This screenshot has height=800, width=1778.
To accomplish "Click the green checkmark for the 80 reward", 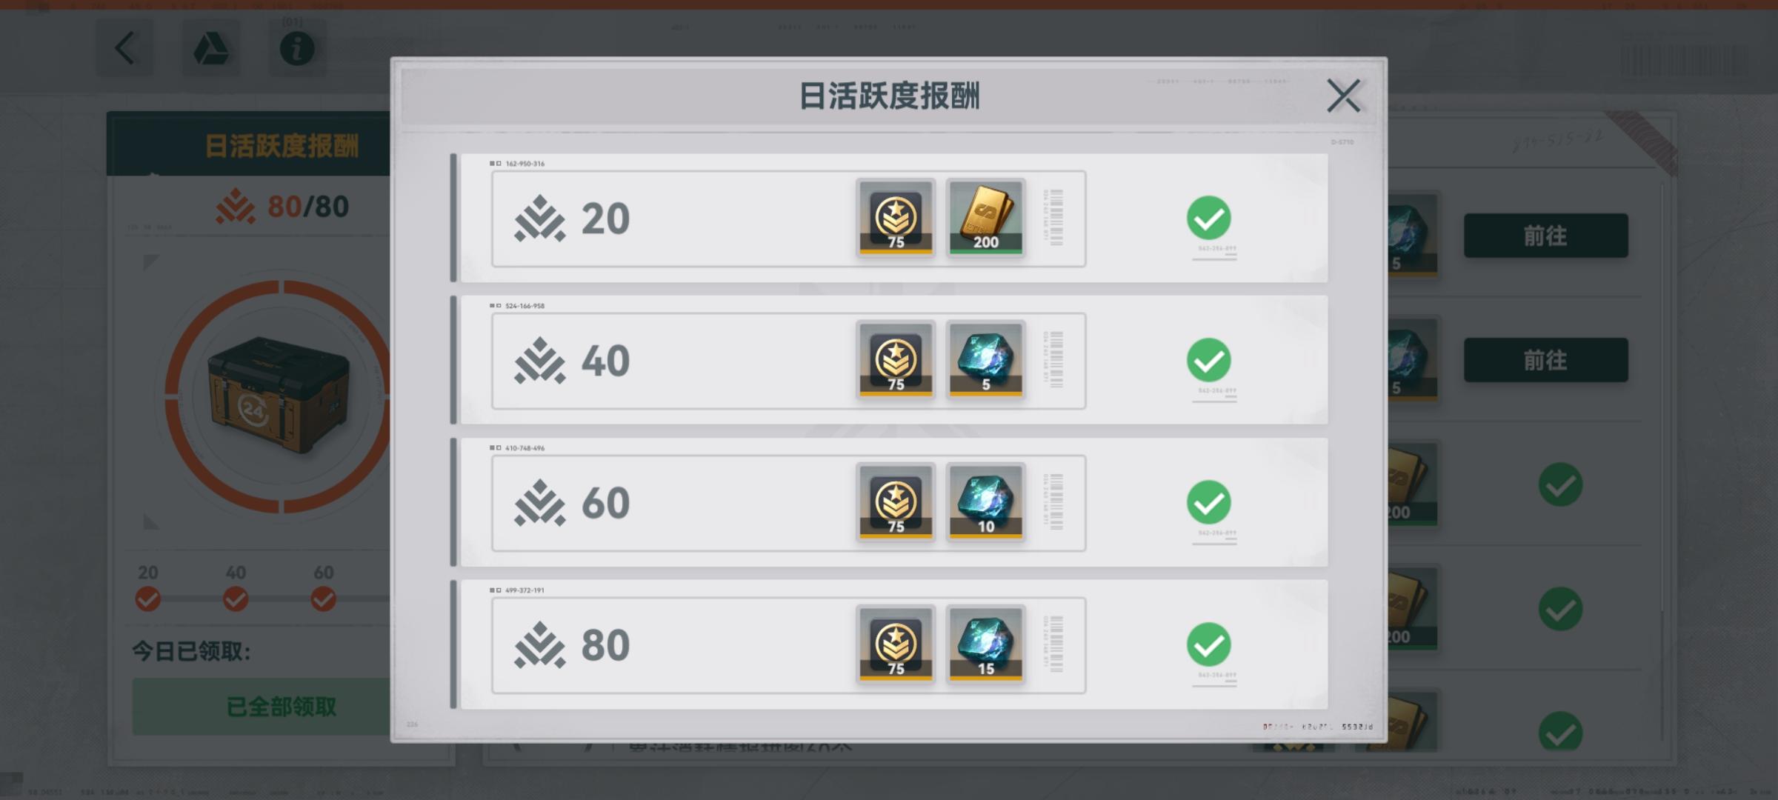I will 1208,644.
